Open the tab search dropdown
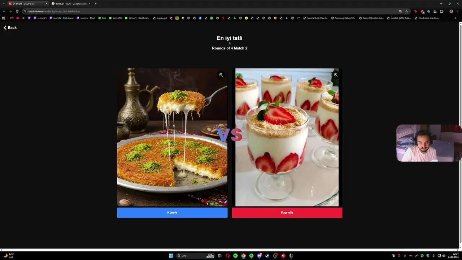462x260 pixels. [x=3, y=4]
